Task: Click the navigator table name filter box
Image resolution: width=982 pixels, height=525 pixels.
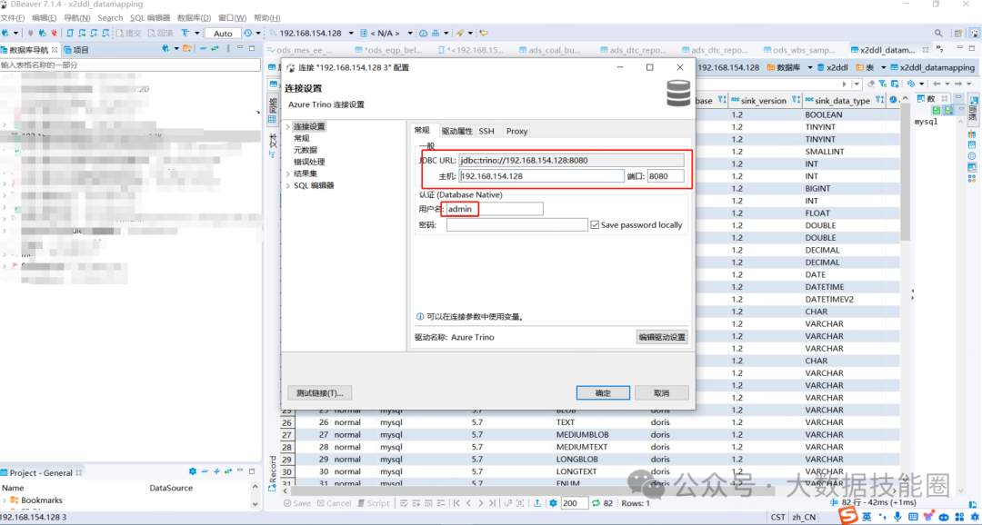Action: click(x=130, y=65)
